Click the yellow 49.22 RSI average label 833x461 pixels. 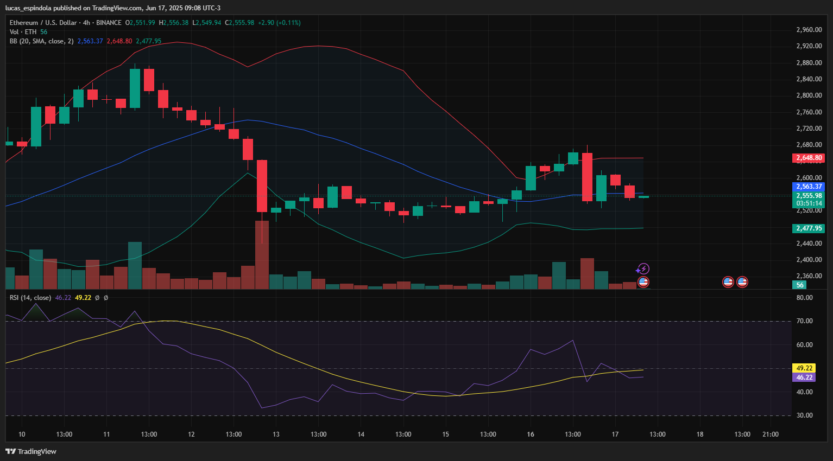(804, 368)
